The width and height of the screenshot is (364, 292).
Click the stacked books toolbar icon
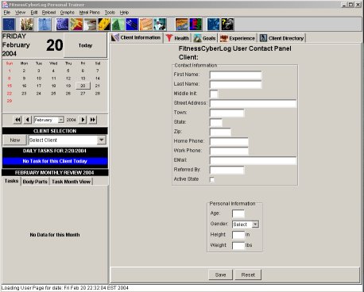click(91, 25)
